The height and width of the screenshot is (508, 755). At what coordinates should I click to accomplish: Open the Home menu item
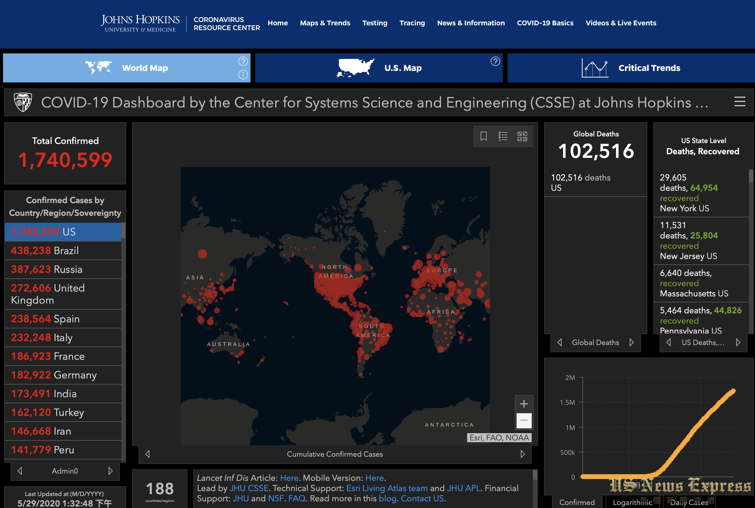click(x=278, y=23)
